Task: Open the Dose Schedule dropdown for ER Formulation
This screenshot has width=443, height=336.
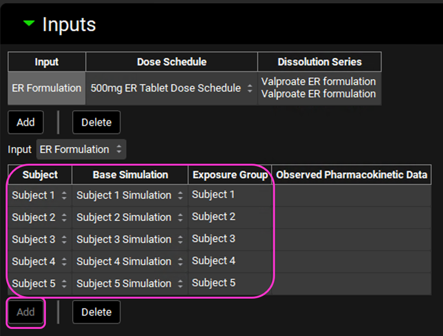Action: click(x=171, y=88)
